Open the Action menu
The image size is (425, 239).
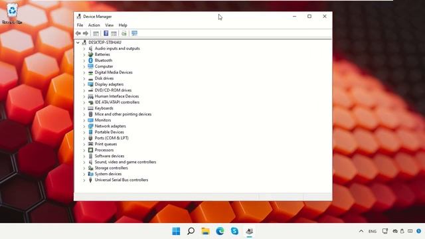pos(94,25)
